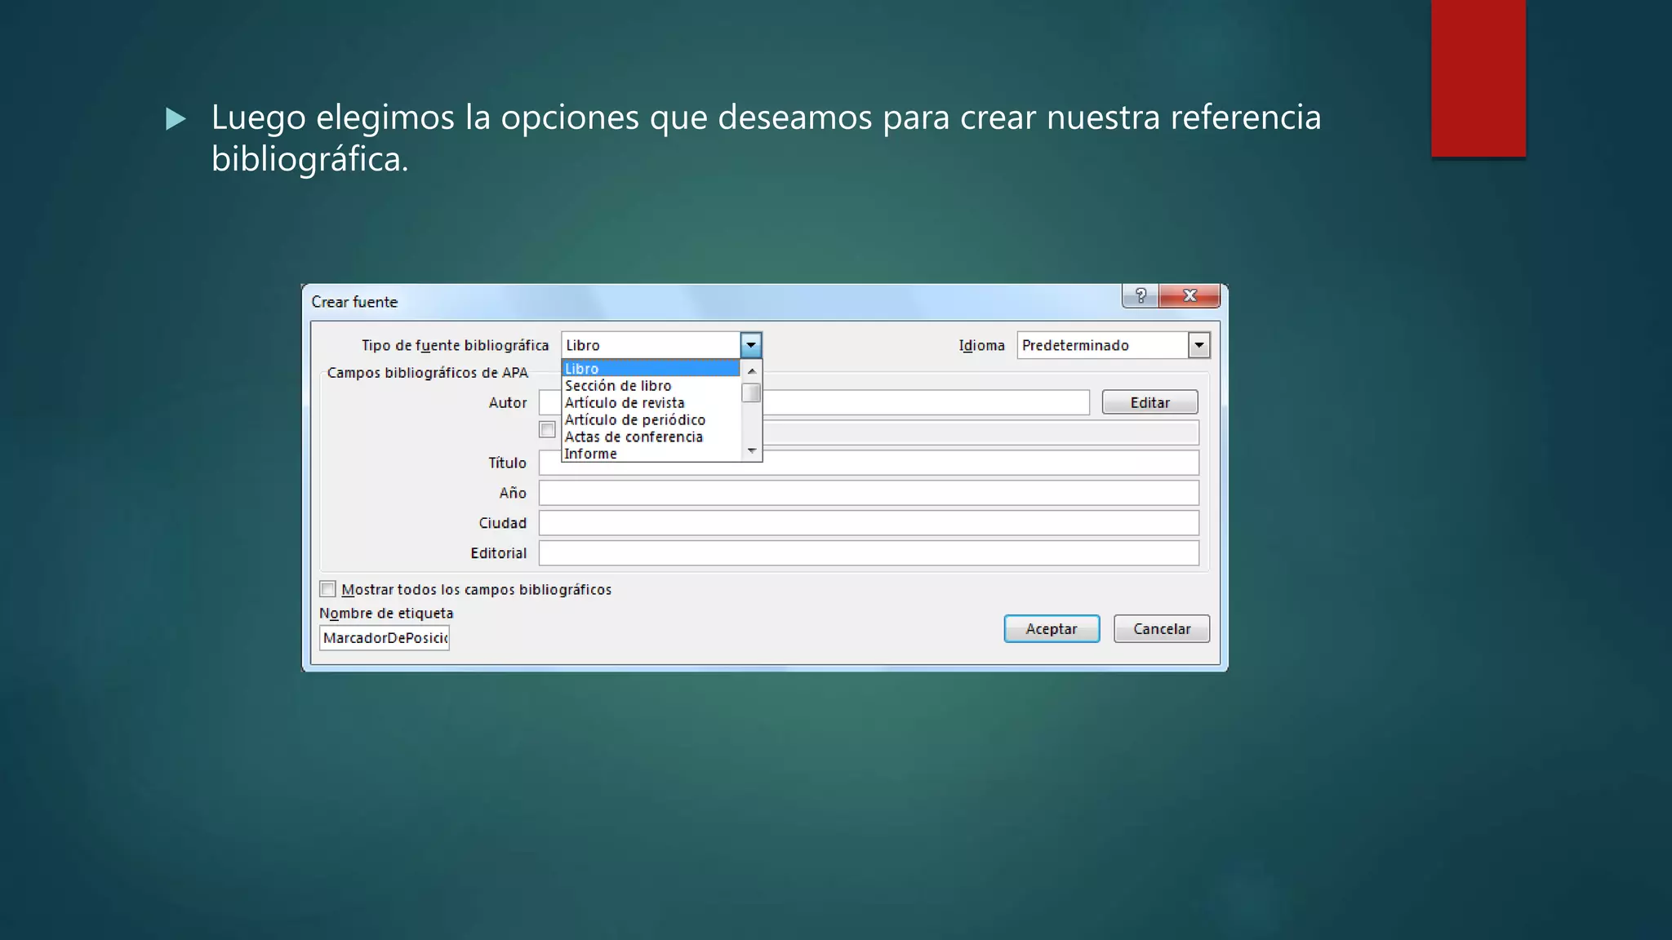Close the Crear fuente dialog
Screen dimensions: 1672x940
click(x=1190, y=296)
